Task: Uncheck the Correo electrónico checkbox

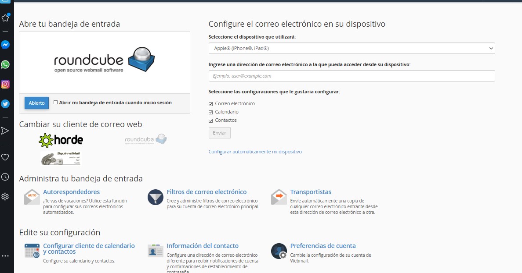Action: click(x=211, y=104)
